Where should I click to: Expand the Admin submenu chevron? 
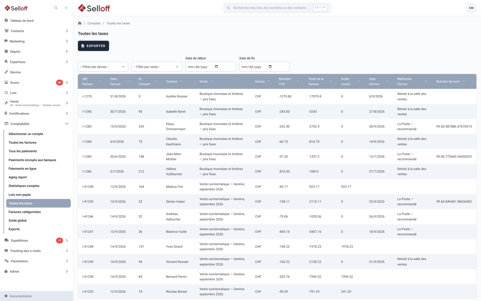pos(67,271)
